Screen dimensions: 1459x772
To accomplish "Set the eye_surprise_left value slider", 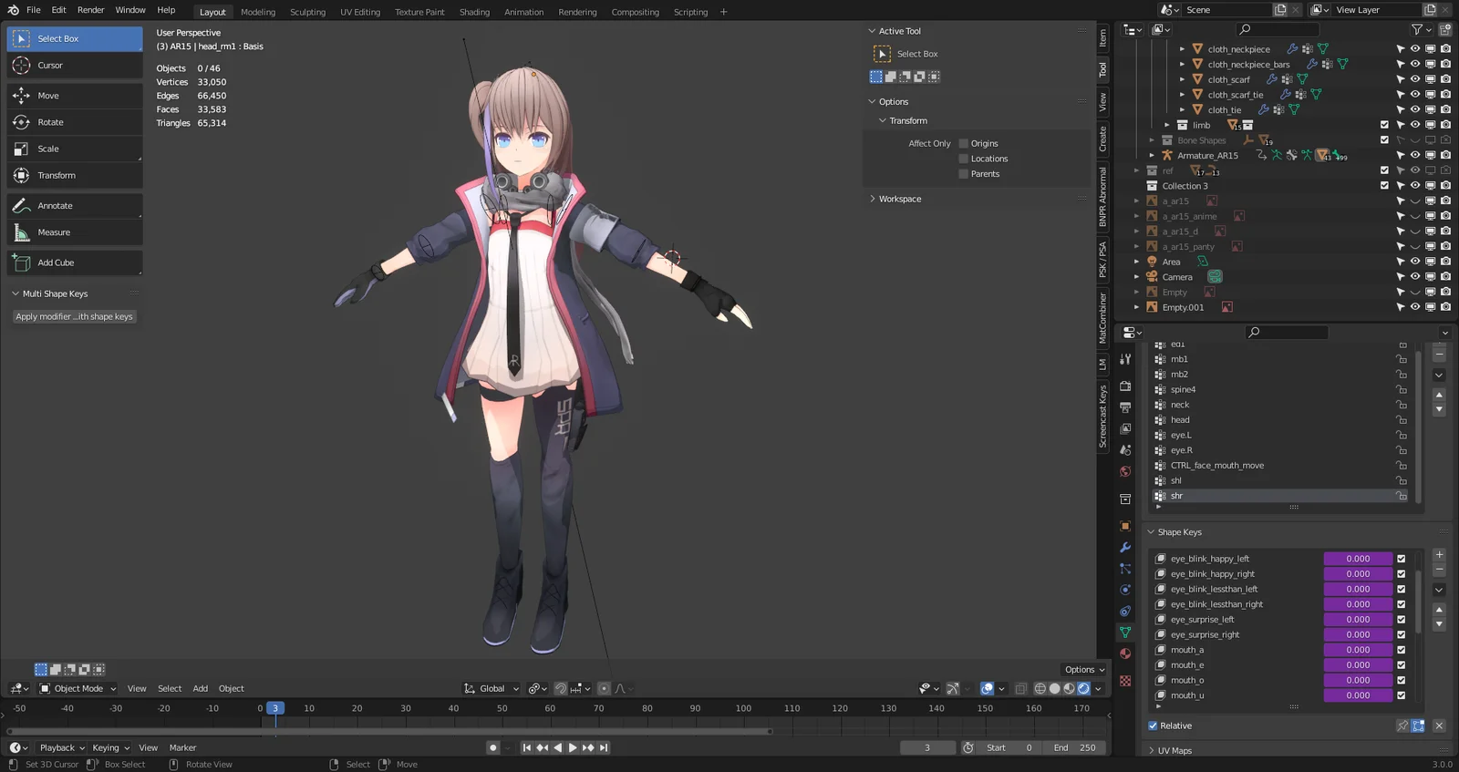I will tap(1358, 620).
